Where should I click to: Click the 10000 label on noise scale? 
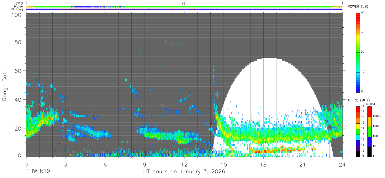pyautogui.click(x=377, y=116)
